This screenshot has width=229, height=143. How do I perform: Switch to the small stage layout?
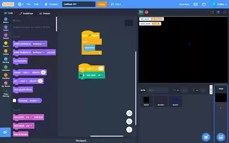(x=212, y=12)
